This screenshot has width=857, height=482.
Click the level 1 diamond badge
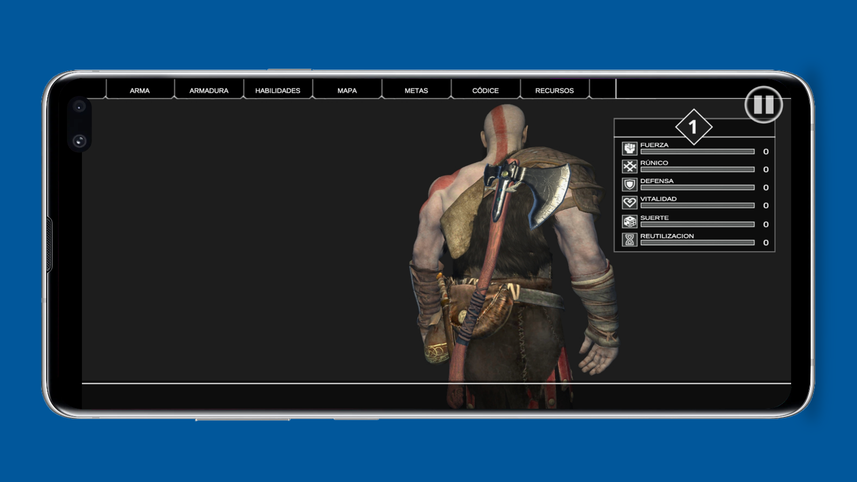point(694,127)
